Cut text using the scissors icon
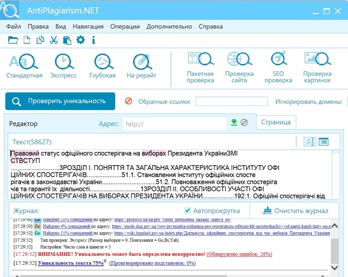The width and height of the screenshot is (348, 277). pyautogui.click(x=54, y=40)
